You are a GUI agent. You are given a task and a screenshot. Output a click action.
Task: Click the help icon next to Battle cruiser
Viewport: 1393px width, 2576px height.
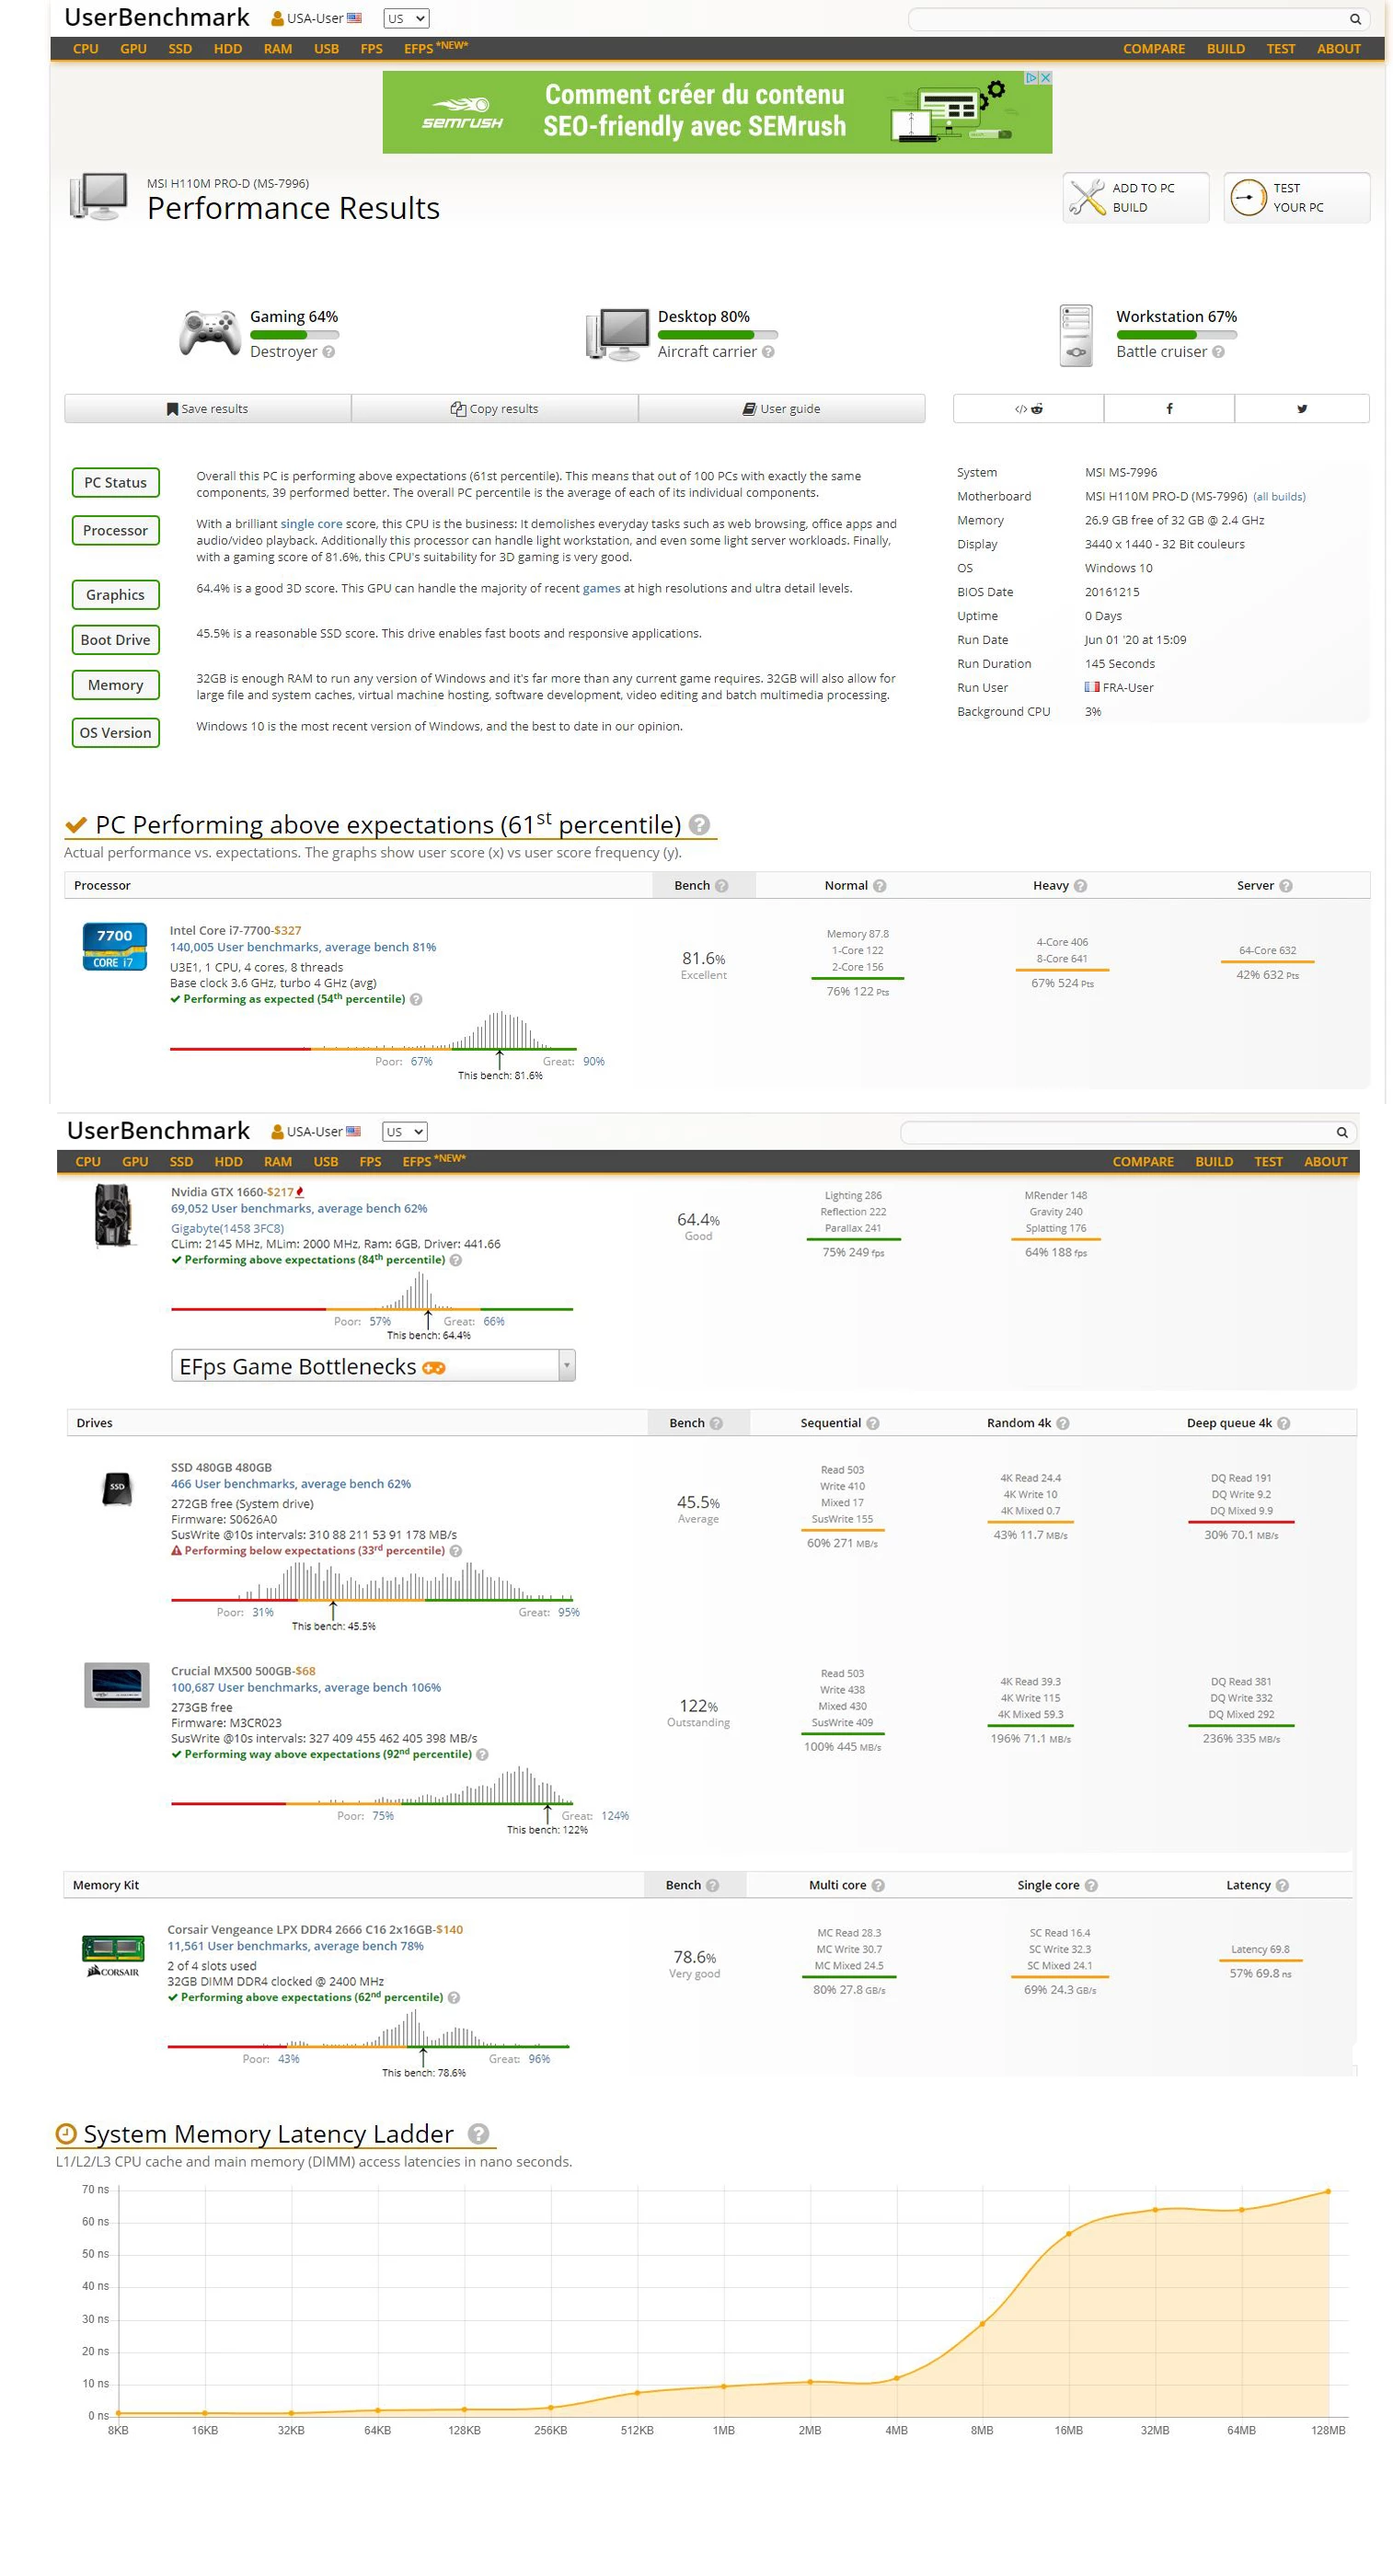[x=1218, y=352]
